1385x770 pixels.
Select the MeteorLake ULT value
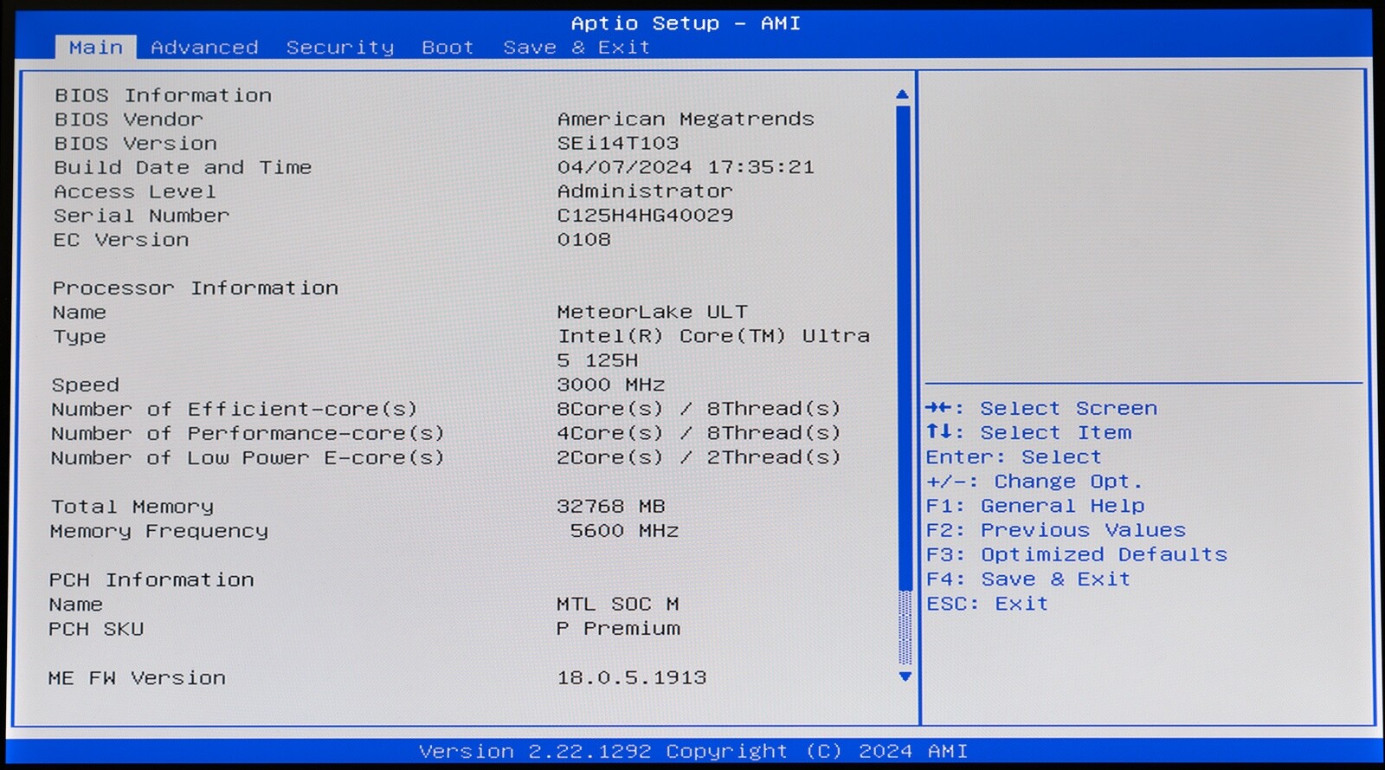tap(652, 312)
